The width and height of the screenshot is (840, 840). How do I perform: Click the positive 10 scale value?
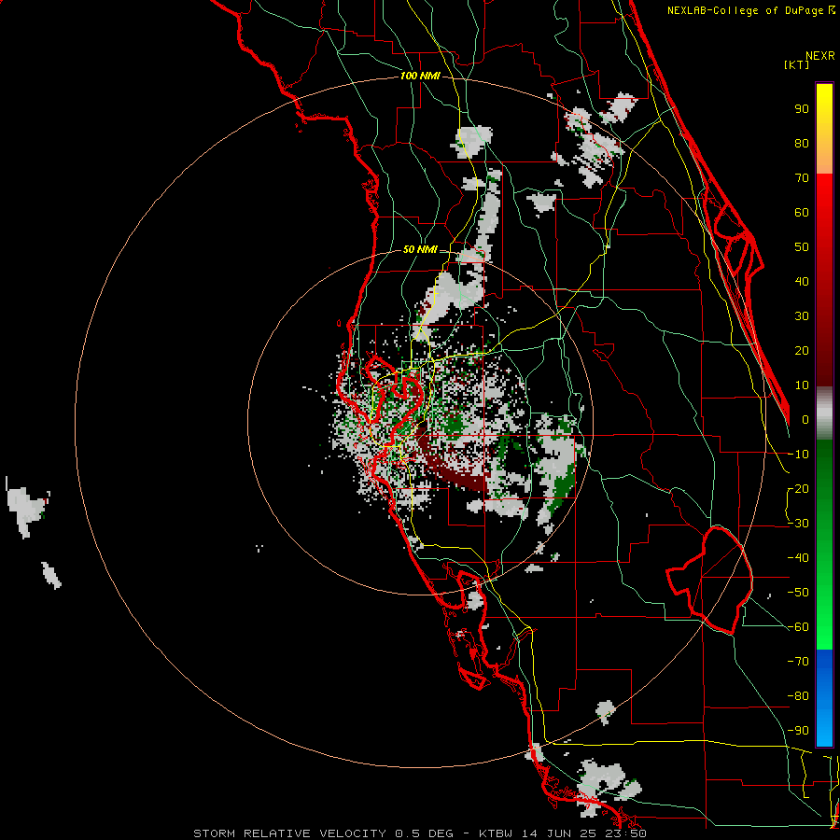[x=802, y=385]
